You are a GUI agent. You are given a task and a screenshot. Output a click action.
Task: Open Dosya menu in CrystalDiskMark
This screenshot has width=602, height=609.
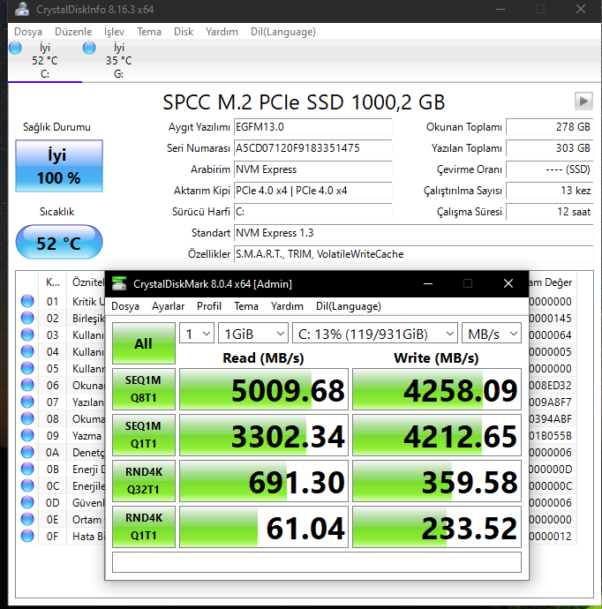click(x=125, y=306)
